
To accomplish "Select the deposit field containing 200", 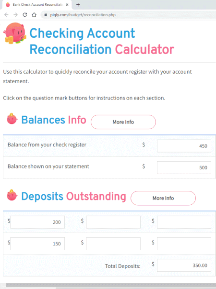I will (37, 222).
